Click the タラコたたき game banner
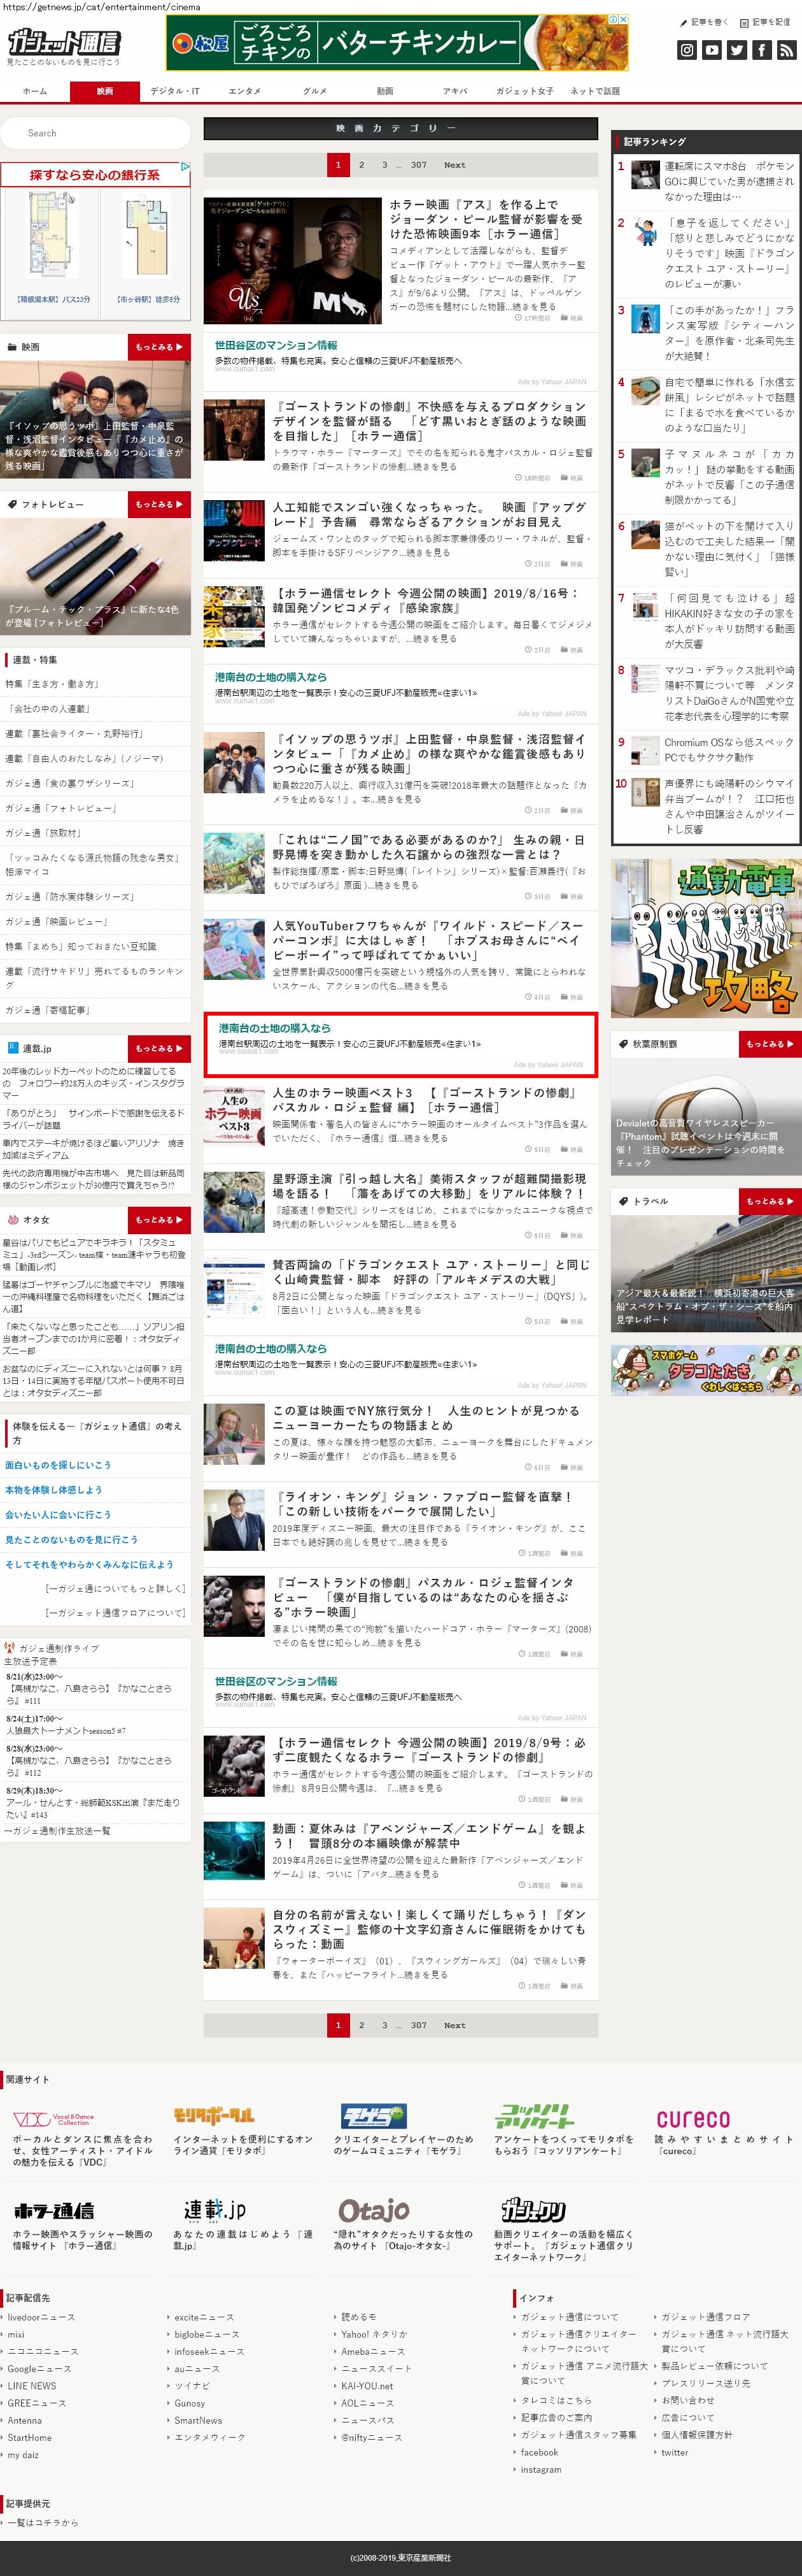 tap(706, 1370)
